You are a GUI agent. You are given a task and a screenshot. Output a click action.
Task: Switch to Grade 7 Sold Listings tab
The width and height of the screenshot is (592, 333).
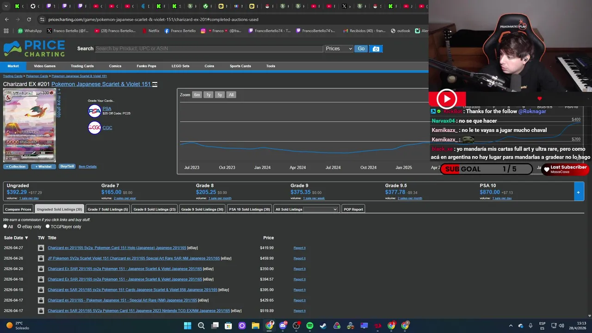coord(108,210)
